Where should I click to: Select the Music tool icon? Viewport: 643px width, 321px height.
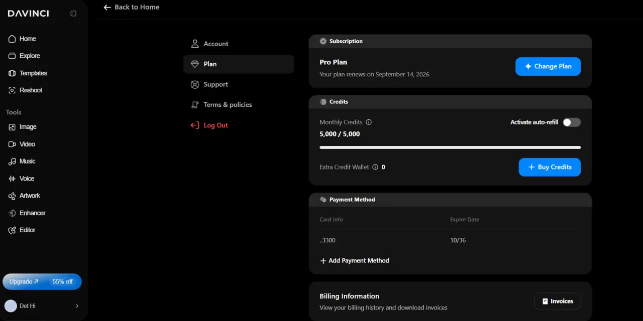click(12, 162)
